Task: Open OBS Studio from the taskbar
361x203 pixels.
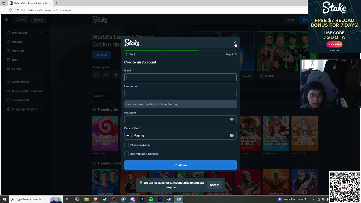Action: 114,199
